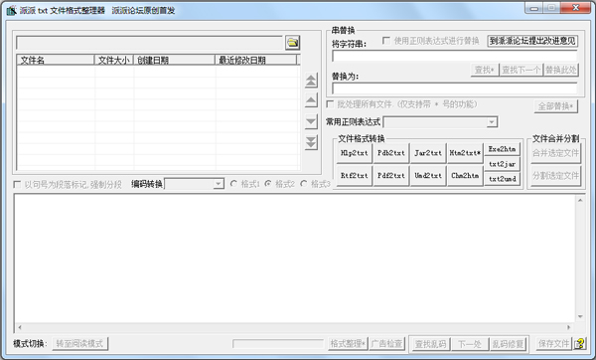Image resolution: width=596 pixels, height=360 pixels.
Task: Click the 替换此处 button
Action: pyautogui.click(x=560, y=70)
